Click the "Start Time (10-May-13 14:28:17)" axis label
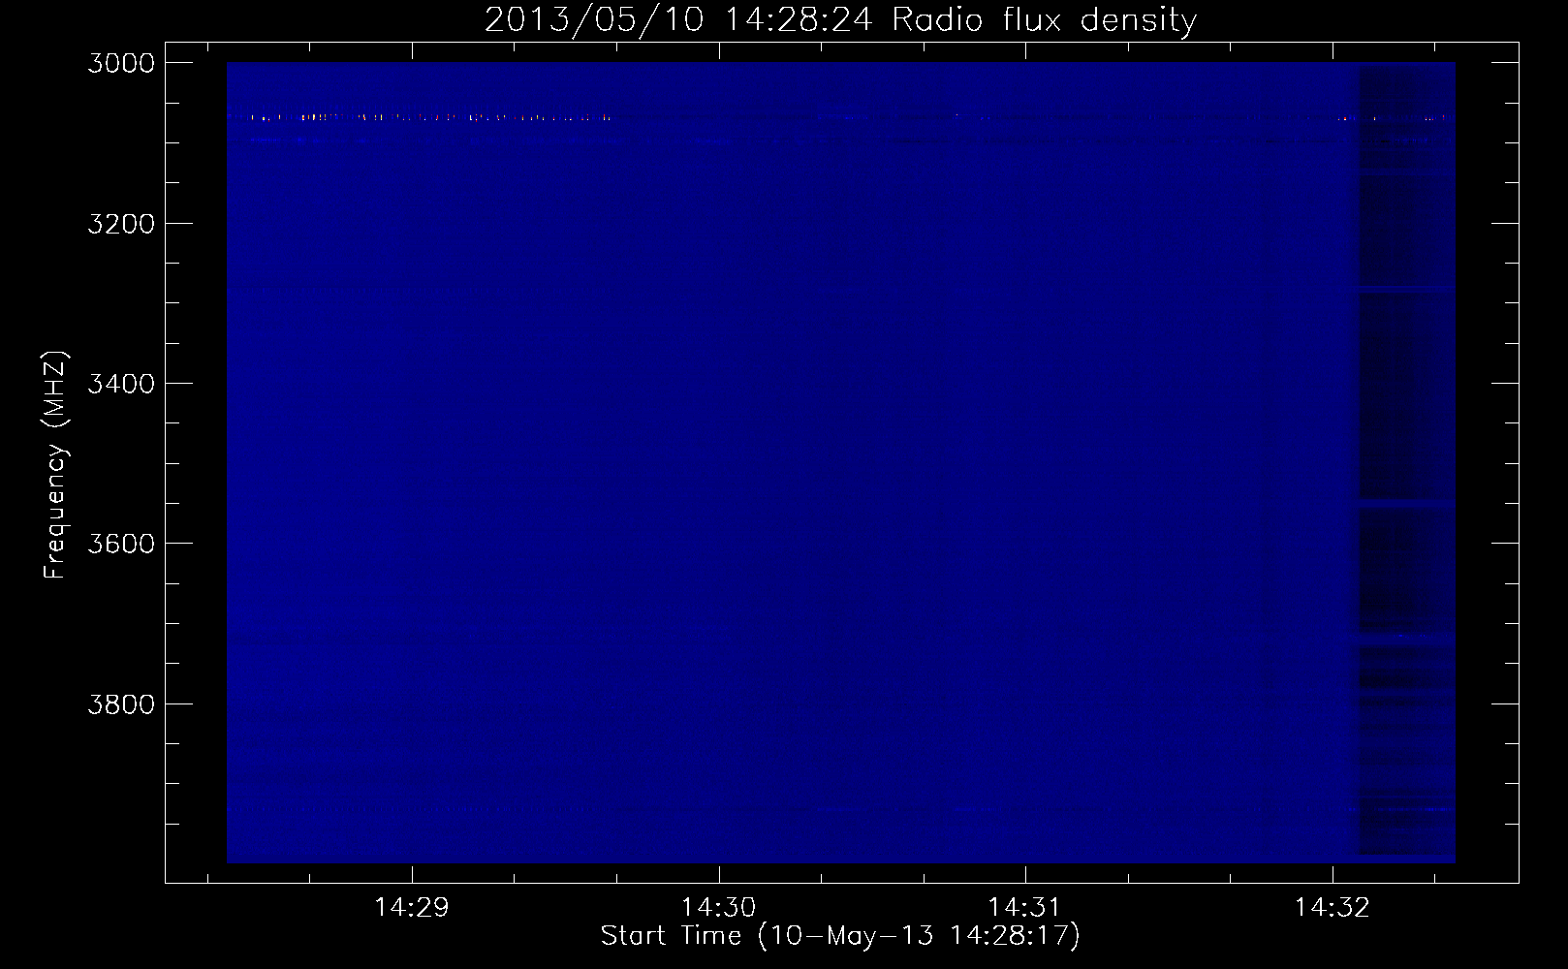 point(840,936)
